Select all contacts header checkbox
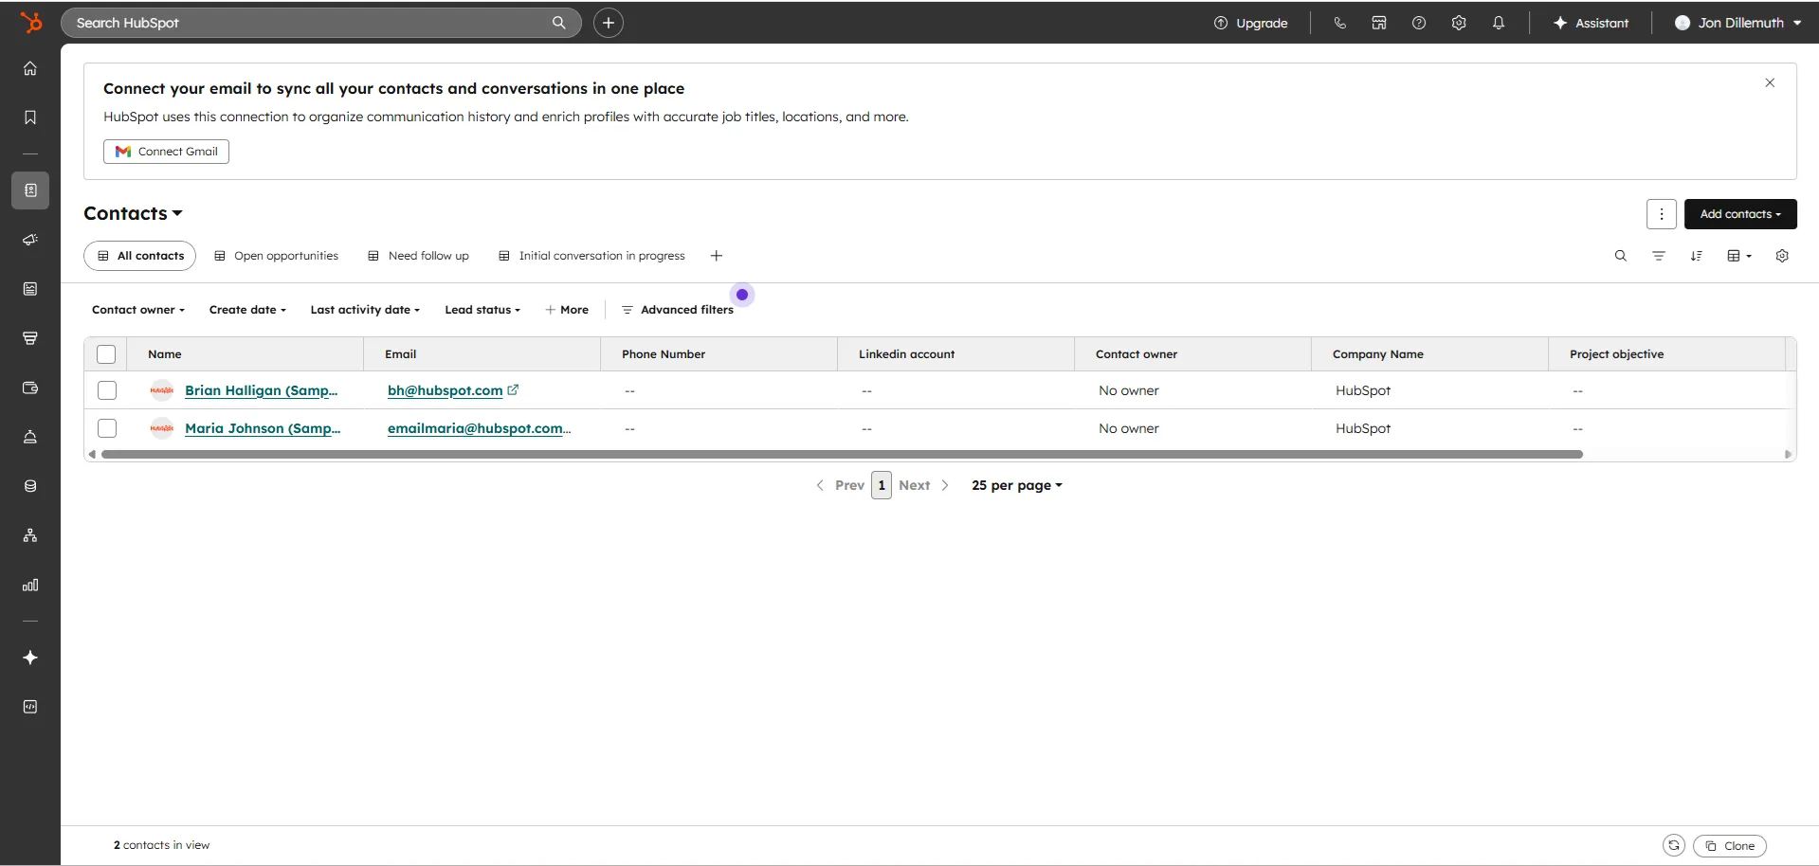Viewport: 1819px width, 866px height. coord(106,354)
